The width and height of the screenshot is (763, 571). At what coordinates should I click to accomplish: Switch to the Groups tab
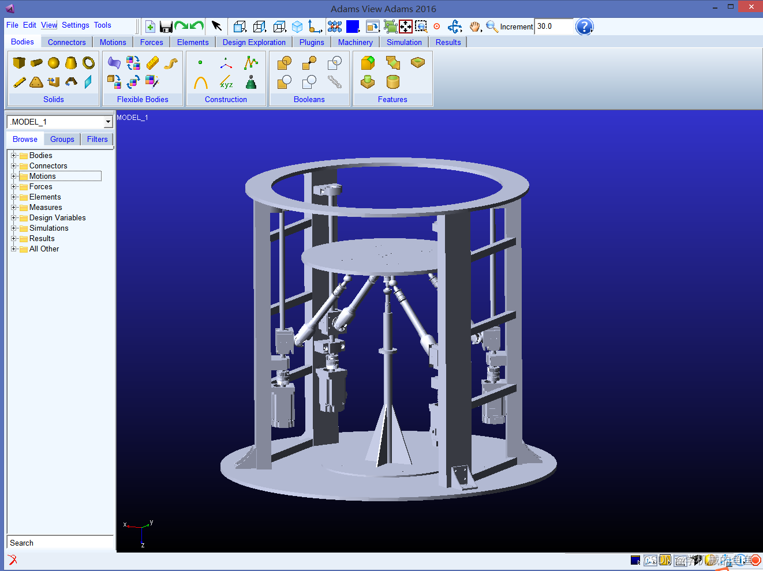(x=62, y=140)
